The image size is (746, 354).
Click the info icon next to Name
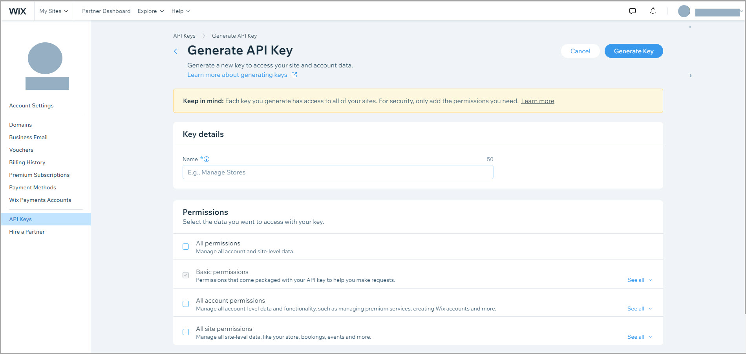(x=207, y=159)
